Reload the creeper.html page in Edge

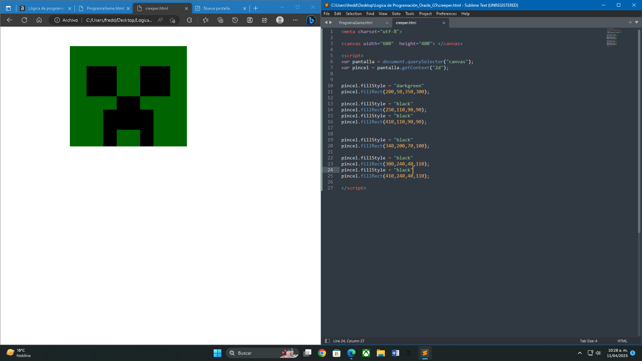tap(24, 20)
